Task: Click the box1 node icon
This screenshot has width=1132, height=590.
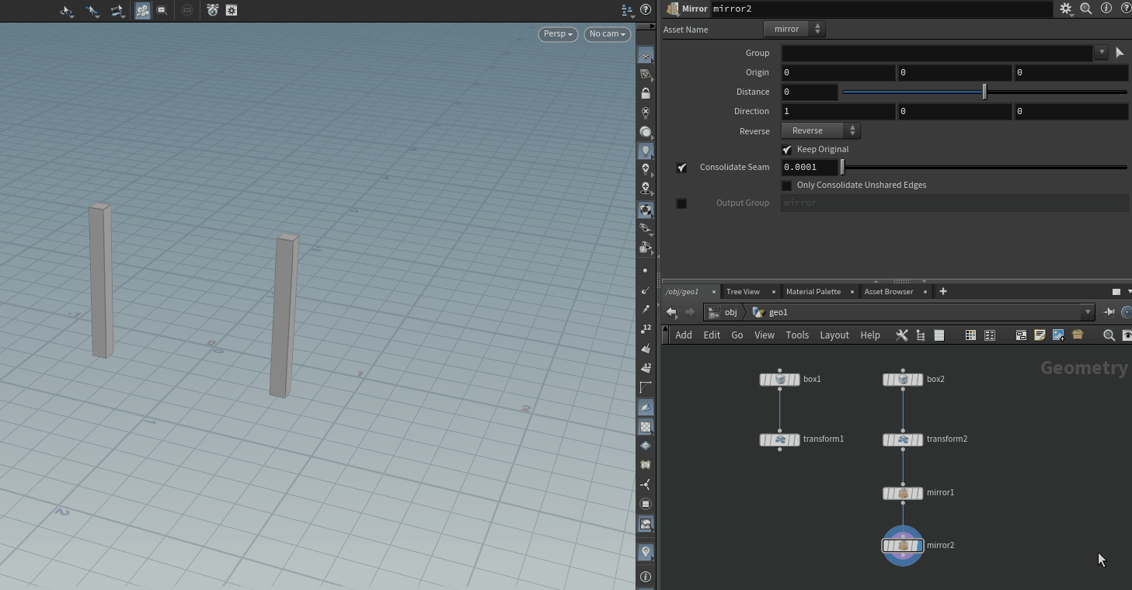Action: tap(780, 380)
